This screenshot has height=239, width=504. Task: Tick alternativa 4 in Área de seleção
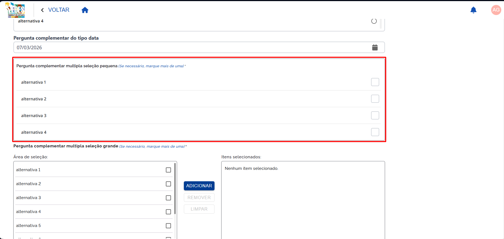168,212
